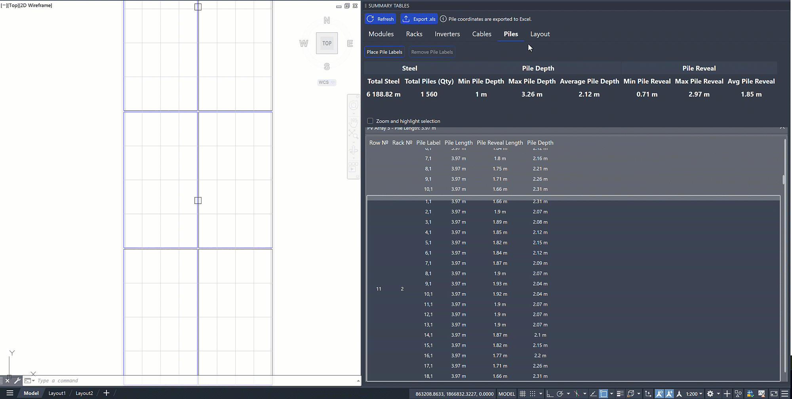Toggle object snap tracking in status bar

pyautogui.click(x=593, y=393)
